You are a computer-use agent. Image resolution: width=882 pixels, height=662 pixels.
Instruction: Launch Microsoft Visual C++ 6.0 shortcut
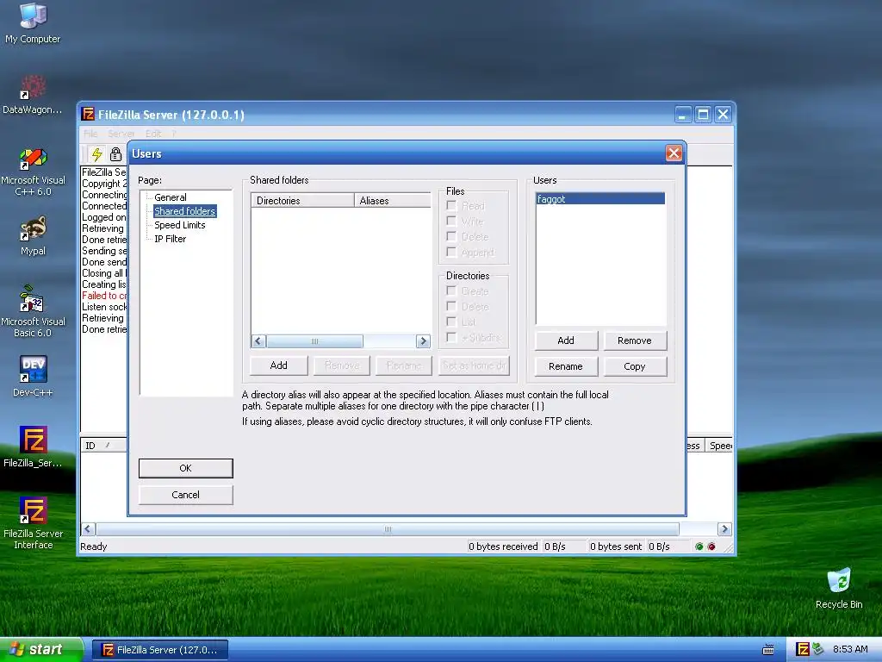coord(33,172)
